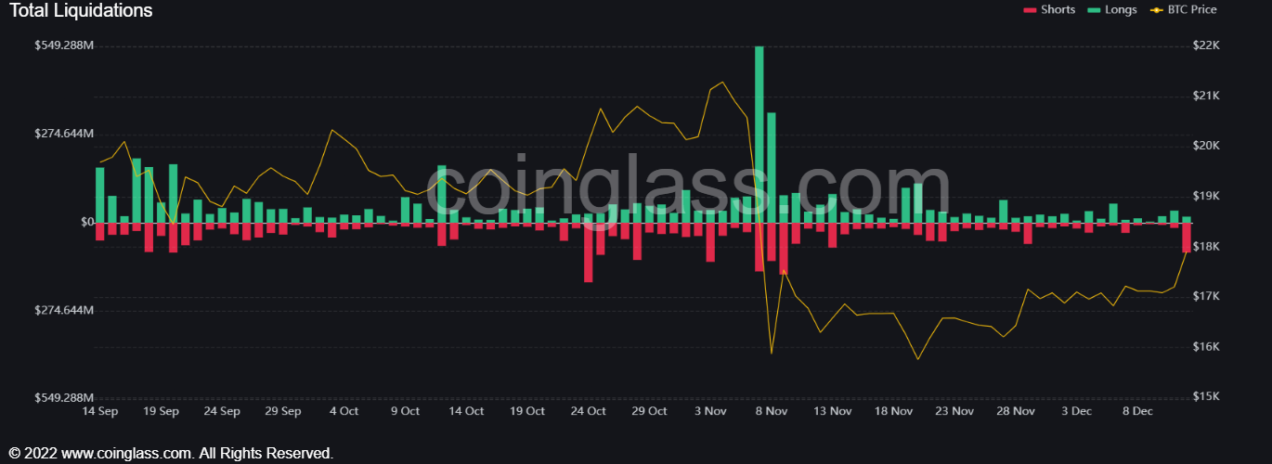1272x464 pixels.
Task: Select the 8 Nov date label
Action: pyautogui.click(x=772, y=411)
